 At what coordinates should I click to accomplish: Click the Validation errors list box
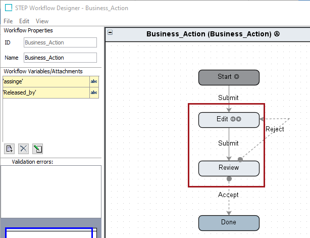pyautogui.click(x=51, y=192)
